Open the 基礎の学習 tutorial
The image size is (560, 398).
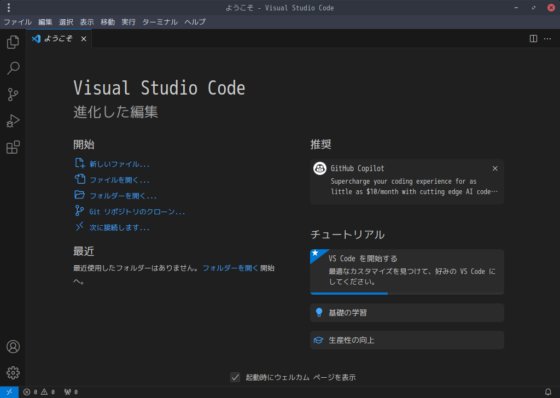(x=407, y=313)
